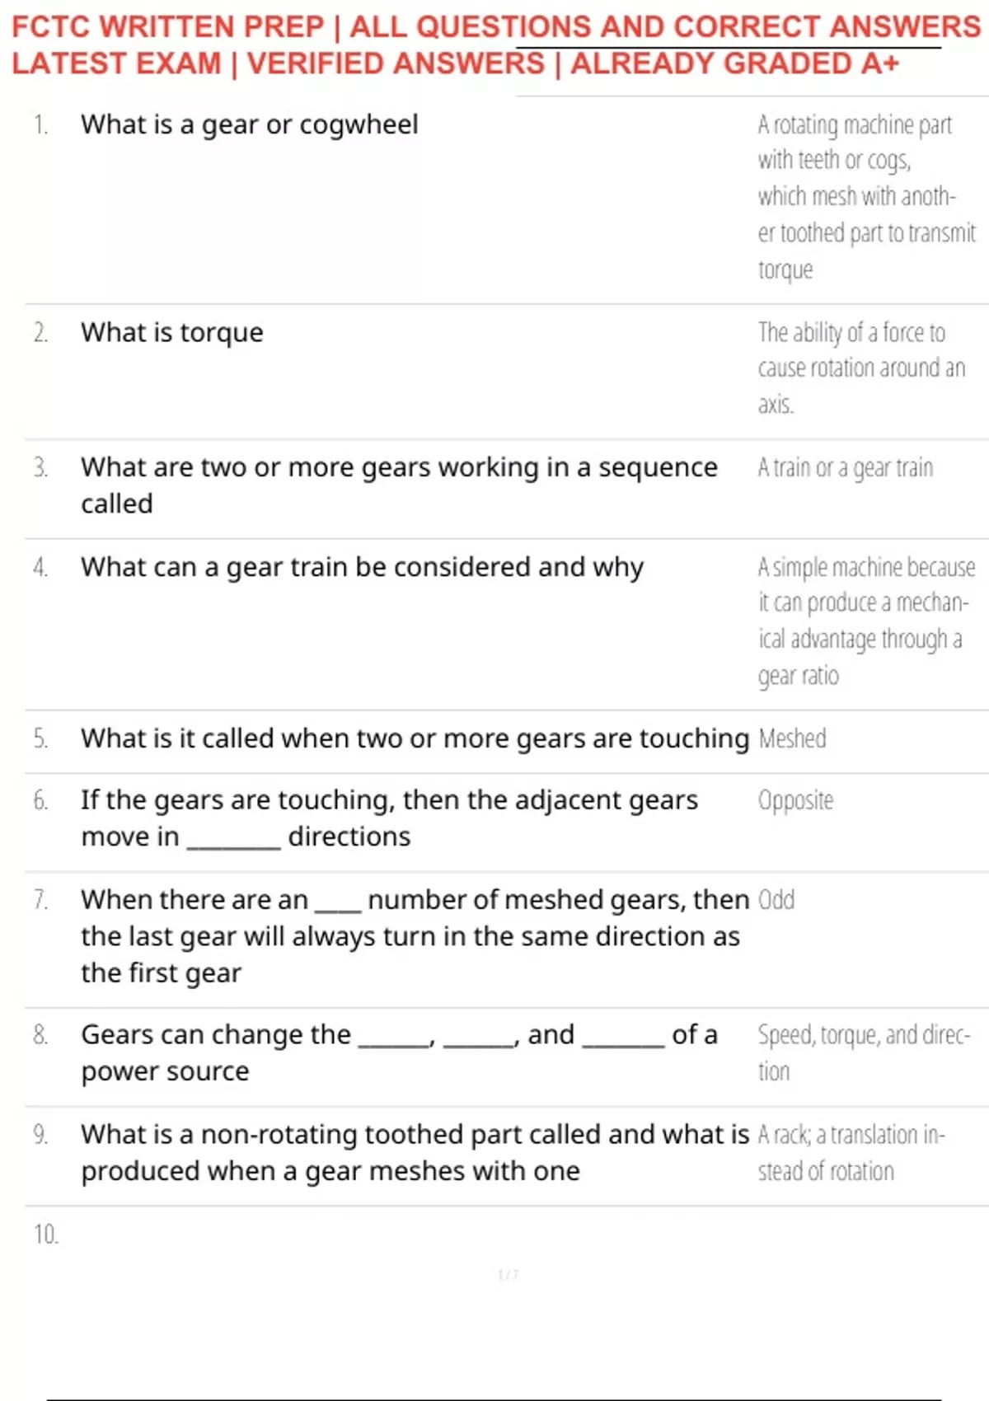Viewport: 989px width, 1401px height.
Task: Select the answer "Meshed"
Action: pyautogui.click(x=792, y=738)
